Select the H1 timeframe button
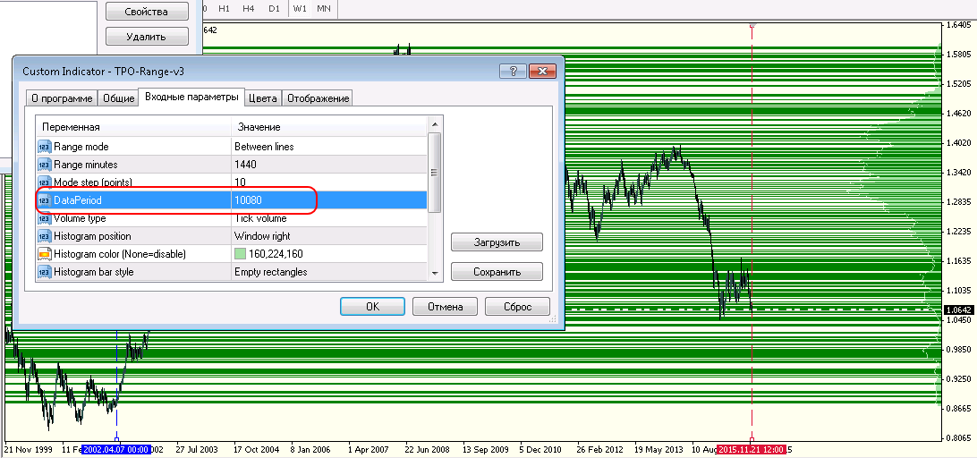The image size is (977, 458). [224, 8]
